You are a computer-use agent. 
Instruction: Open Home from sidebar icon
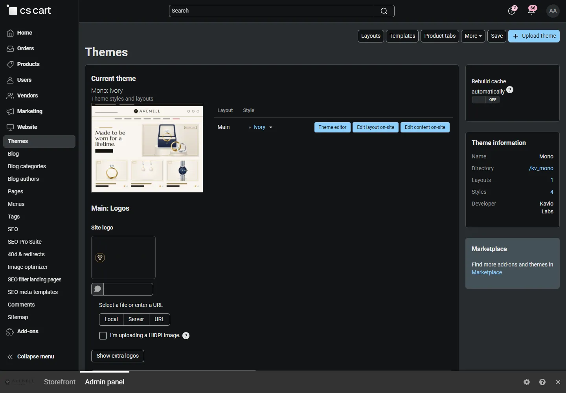[x=10, y=33]
